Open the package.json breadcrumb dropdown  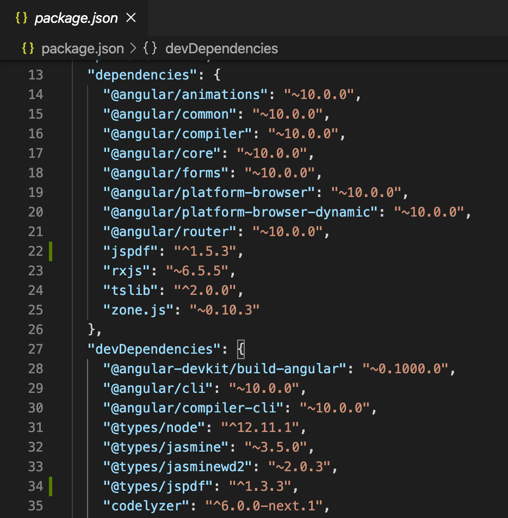click(83, 48)
